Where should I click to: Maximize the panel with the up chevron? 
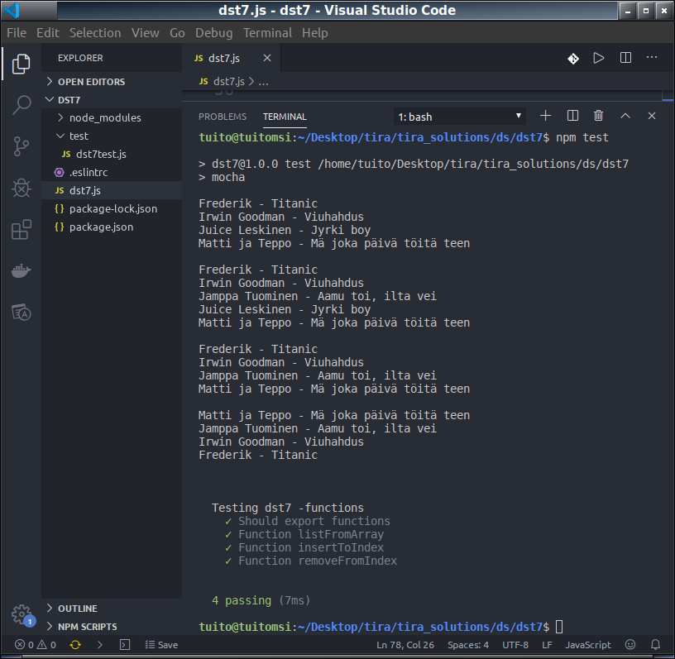(625, 116)
